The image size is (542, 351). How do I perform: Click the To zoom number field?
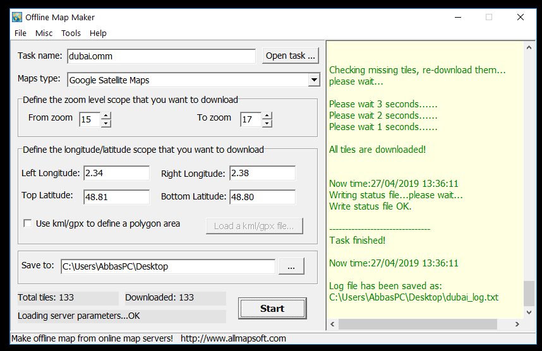point(251,119)
